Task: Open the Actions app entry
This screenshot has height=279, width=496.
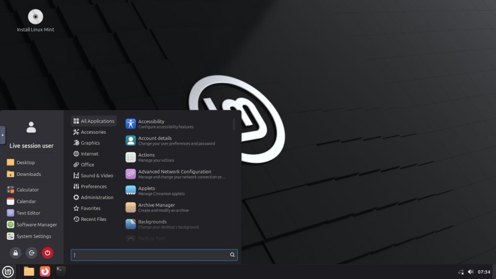Action: point(177,157)
